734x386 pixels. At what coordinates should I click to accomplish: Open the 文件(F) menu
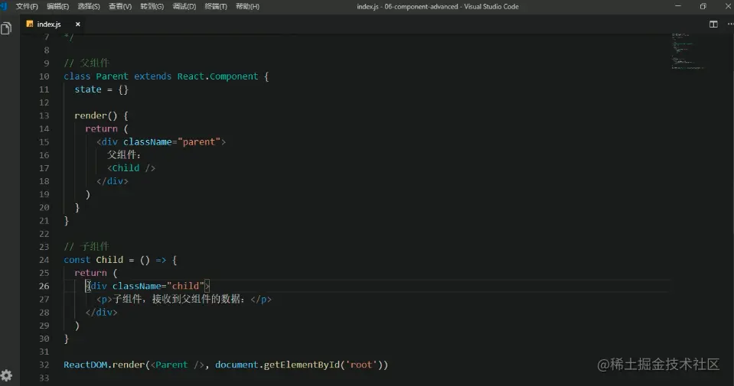(27, 7)
